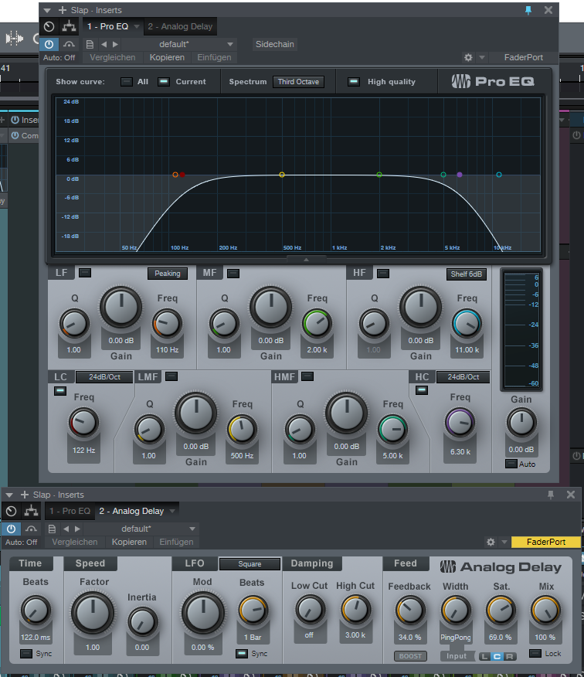Click Pro EQ window automation clock icon
Screen dimensions: 584x677
coord(49,26)
